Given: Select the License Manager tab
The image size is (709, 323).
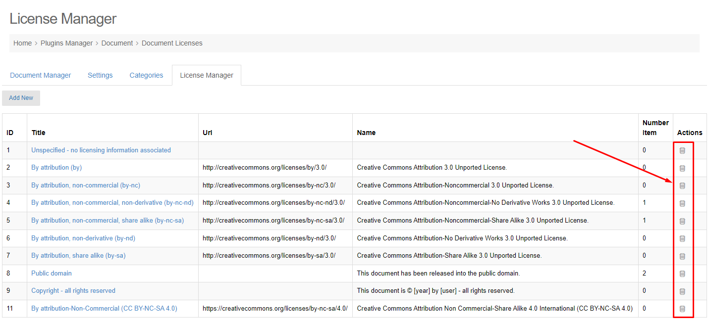Looking at the screenshot, I should pos(207,75).
